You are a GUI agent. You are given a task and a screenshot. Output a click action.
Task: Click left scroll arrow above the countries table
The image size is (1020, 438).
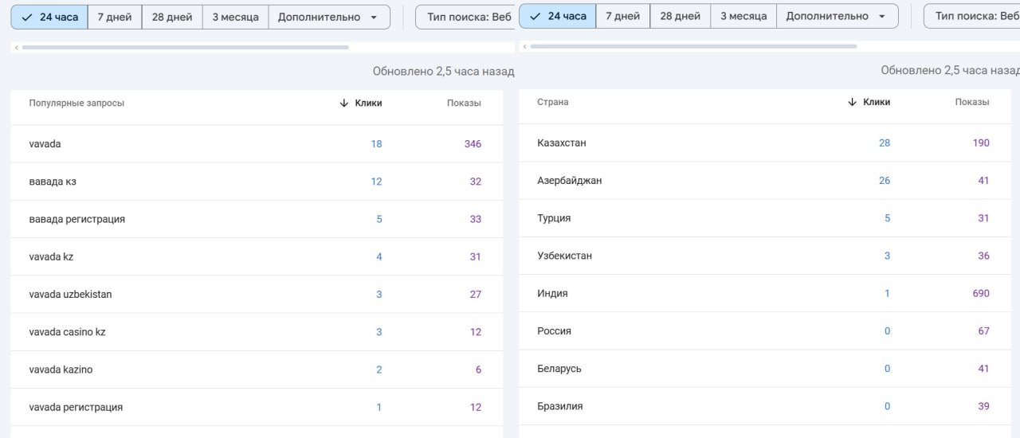[525, 47]
